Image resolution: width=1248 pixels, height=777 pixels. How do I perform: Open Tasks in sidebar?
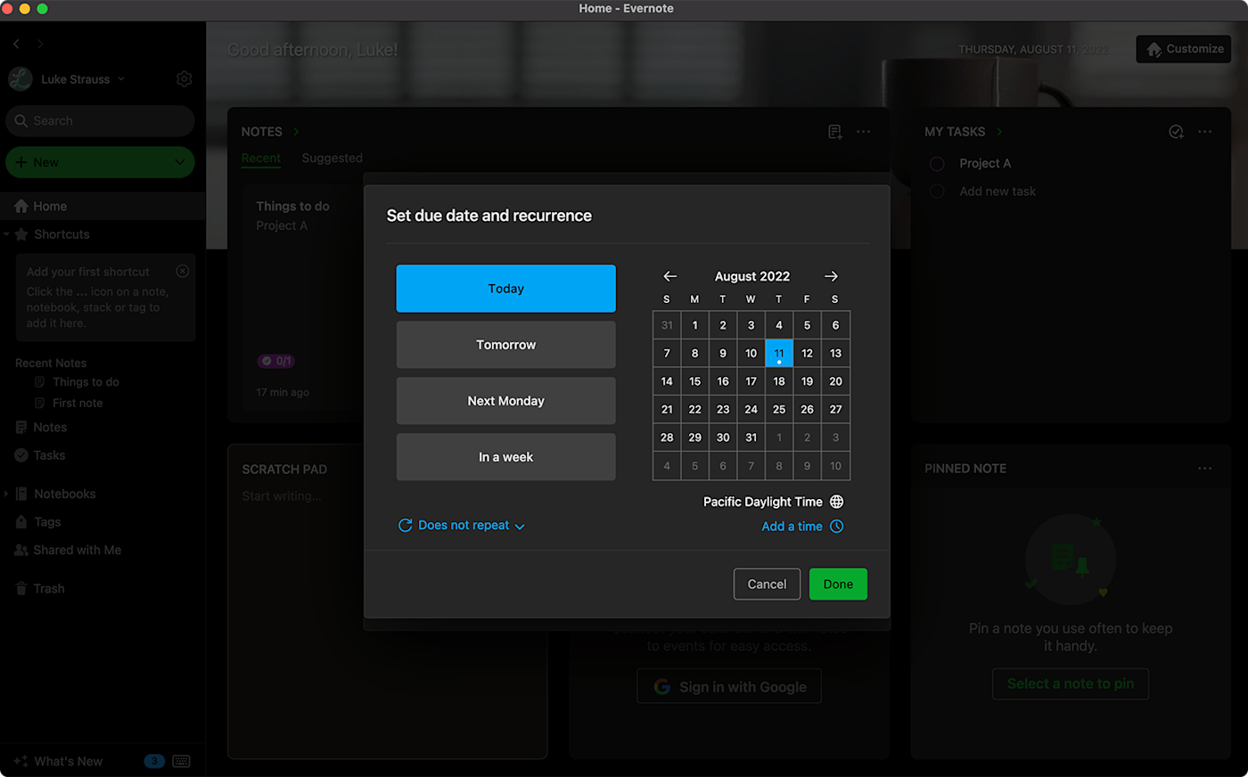(x=49, y=455)
